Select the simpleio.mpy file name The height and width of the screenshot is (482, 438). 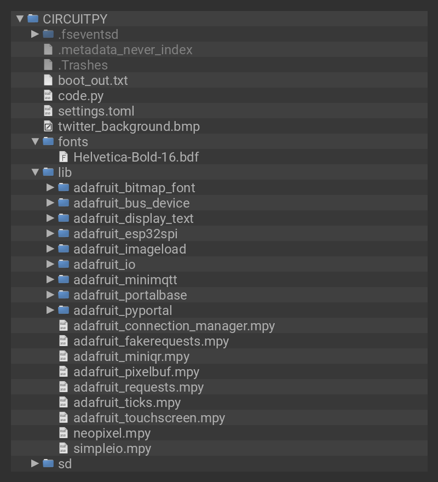112,449
